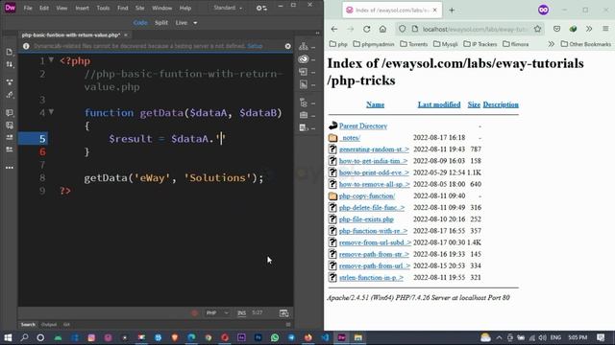615x345 pixels.
Task: Open the Files panel icon on right dock
Action: pyautogui.click(x=304, y=47)
